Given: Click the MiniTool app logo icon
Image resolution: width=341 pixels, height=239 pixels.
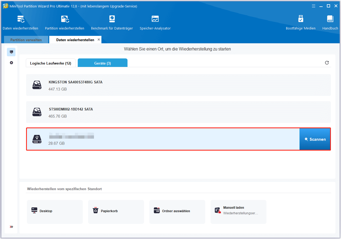Looking at the screenshot, I should (x=6, y=6).
